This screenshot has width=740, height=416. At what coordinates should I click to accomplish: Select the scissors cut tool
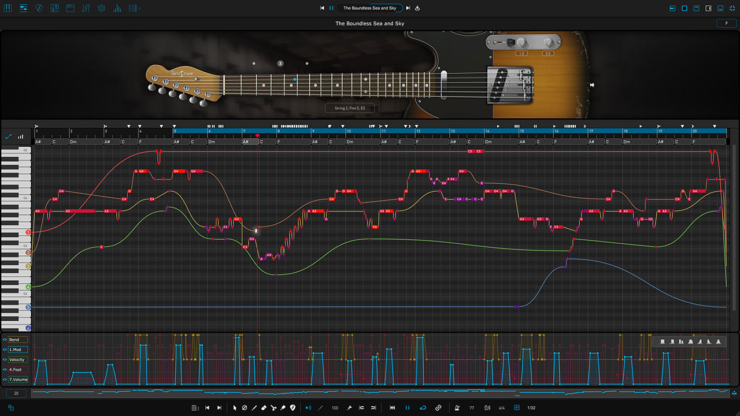coord(273,408)
